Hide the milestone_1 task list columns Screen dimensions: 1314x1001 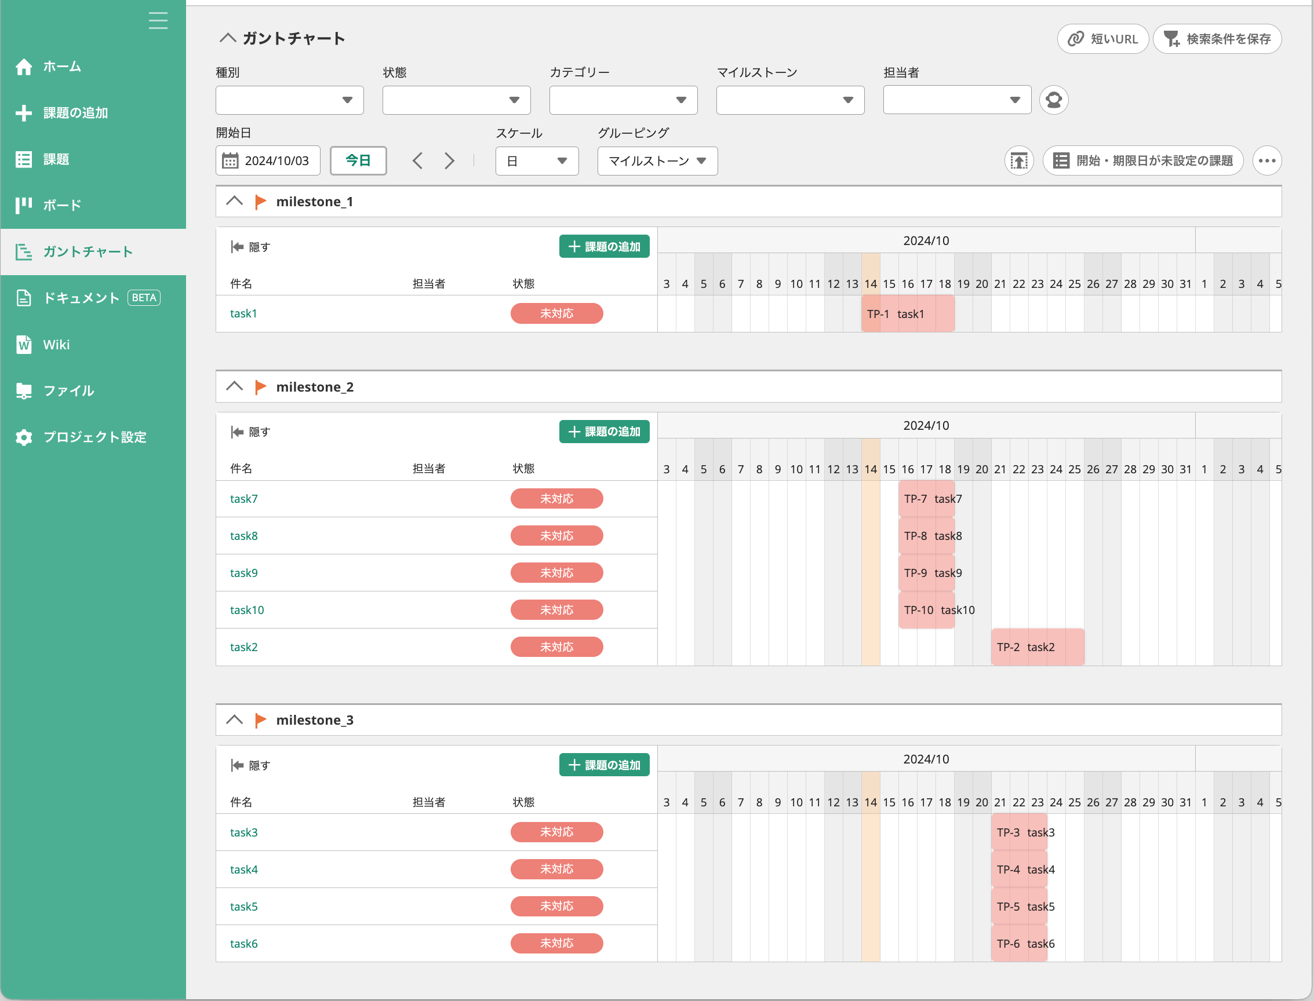click(x=250, y=247)
